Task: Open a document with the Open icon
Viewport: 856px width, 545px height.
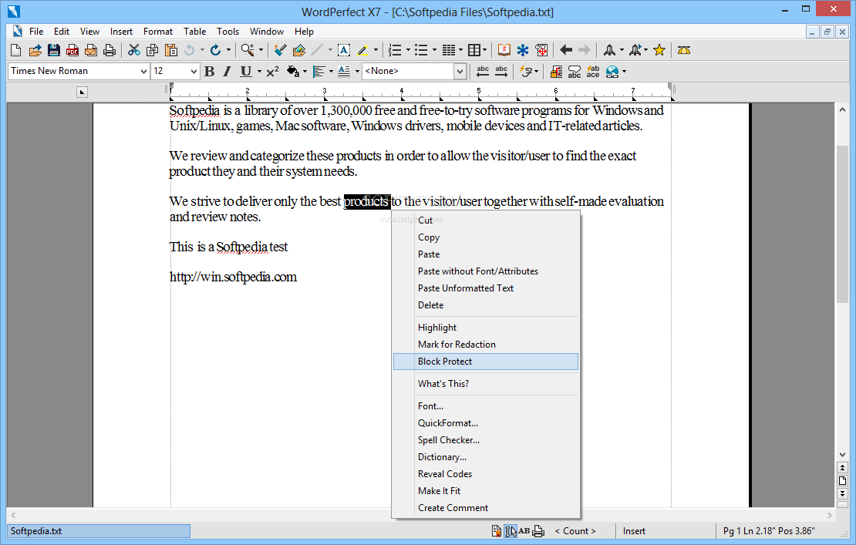Action: point(35,49)
